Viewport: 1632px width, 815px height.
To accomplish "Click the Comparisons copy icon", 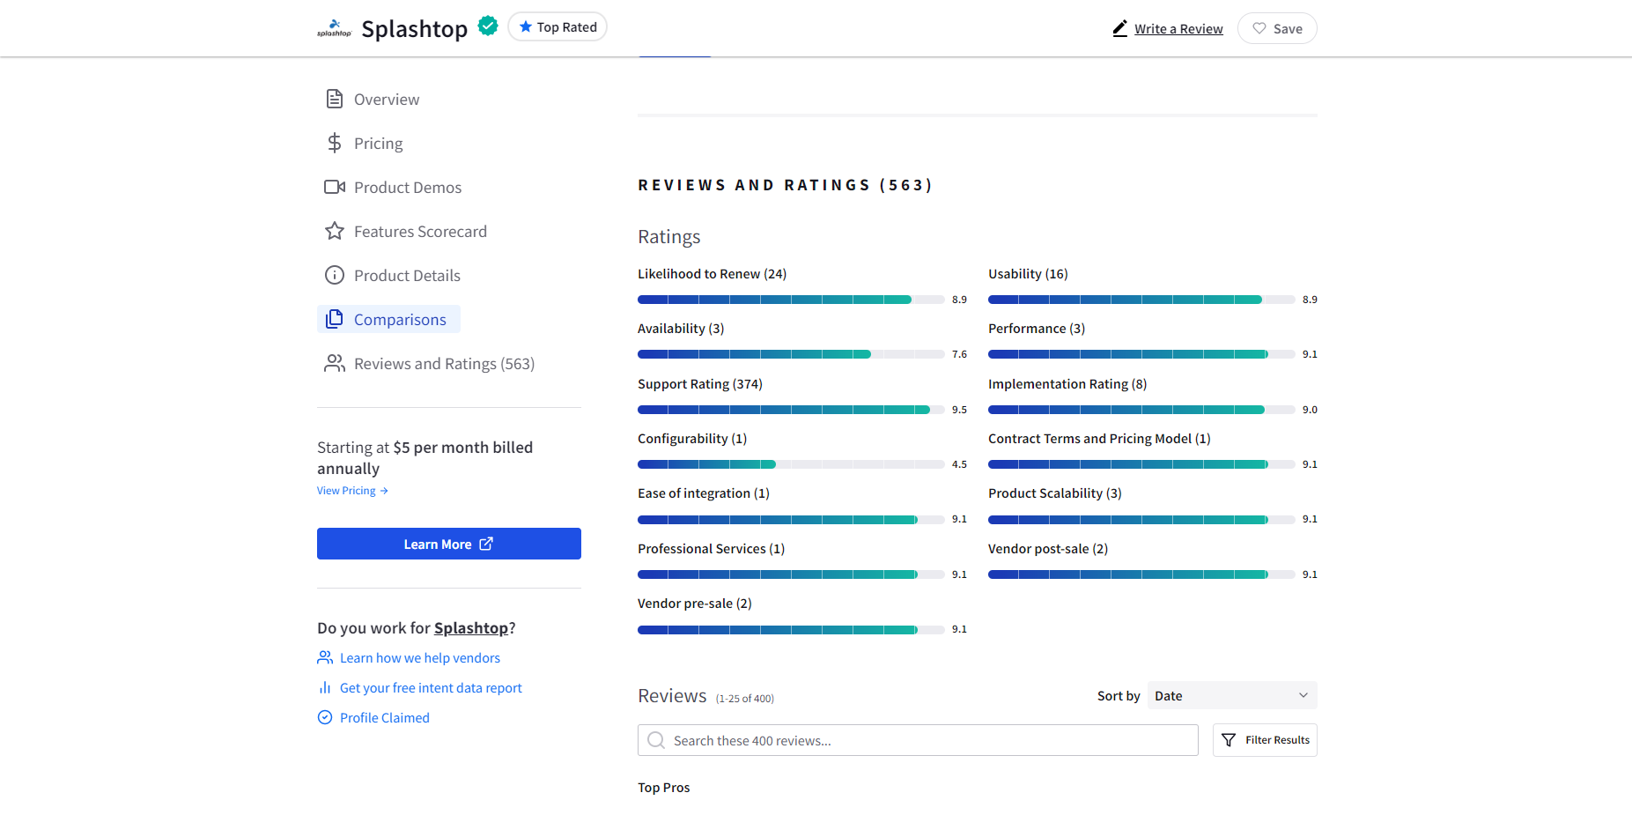I will click(x=335, y=319).
